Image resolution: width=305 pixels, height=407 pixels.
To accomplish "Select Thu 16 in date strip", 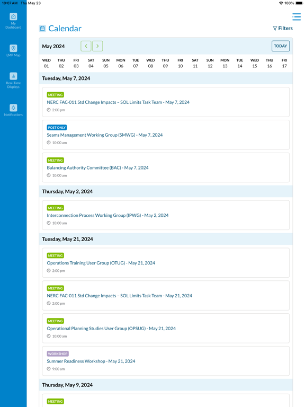I will 270,63.
